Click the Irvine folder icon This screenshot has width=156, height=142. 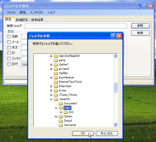(56, 90)
